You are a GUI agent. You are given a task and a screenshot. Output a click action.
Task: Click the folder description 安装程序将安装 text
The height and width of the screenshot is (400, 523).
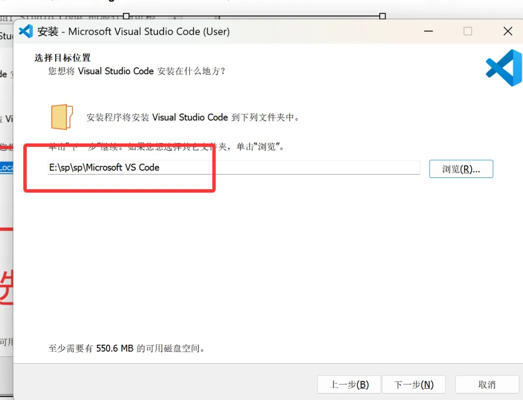(x=193, y=117)
